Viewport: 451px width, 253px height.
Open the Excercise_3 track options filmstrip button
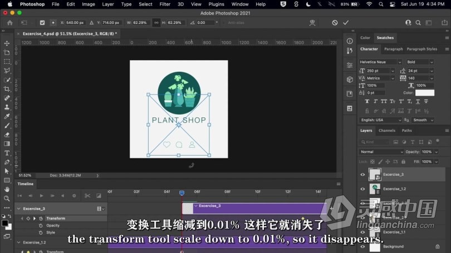click(100, 209)
